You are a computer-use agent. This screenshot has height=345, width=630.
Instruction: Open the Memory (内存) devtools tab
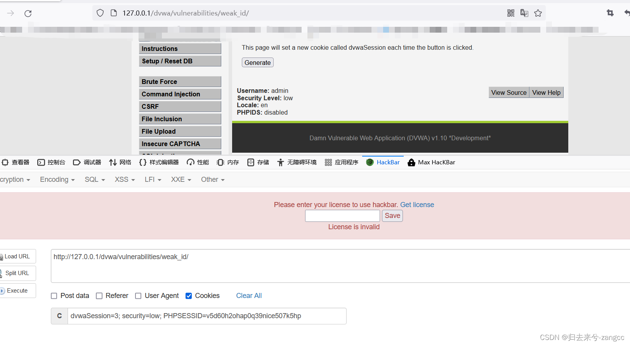(228, 162)
